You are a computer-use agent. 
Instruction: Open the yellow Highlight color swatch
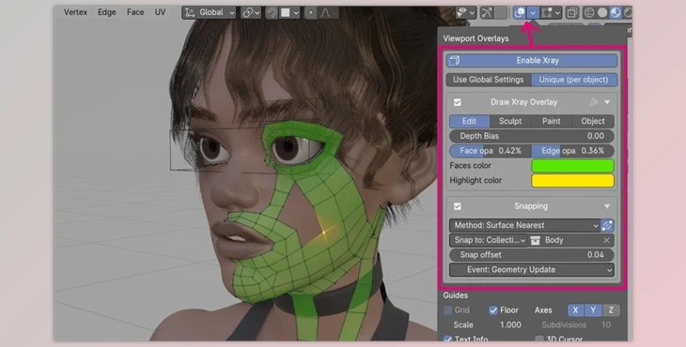(x=572, y=181)
